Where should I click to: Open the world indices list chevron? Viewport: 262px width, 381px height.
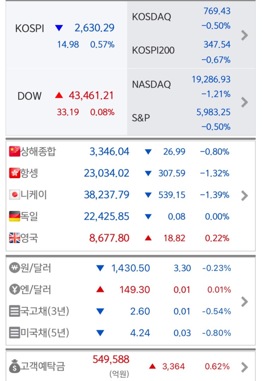tap(244, 195)
